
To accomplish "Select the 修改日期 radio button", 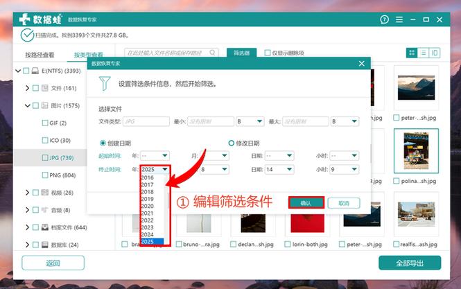I will click(231, 143).
